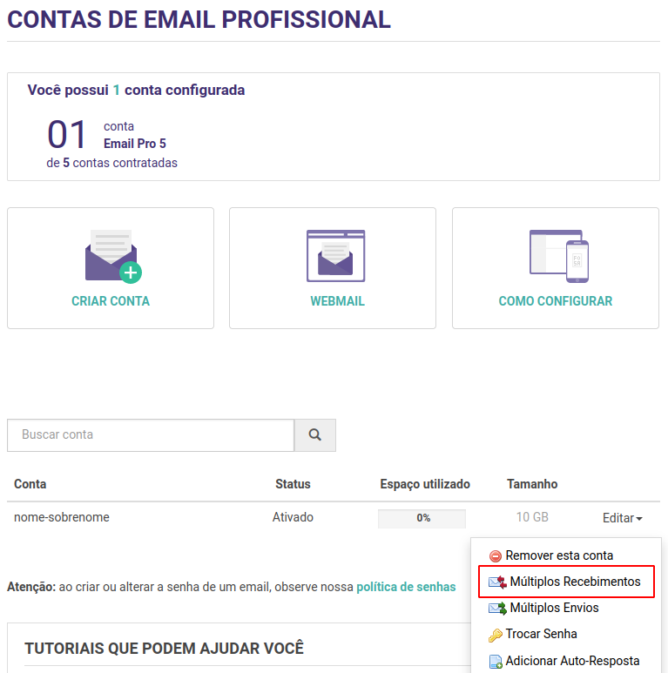The width and height of the screenshot is (668, 673).
Task: Open the WEBMAIL link
Action: pyautogui.click(x=337, y=301)
